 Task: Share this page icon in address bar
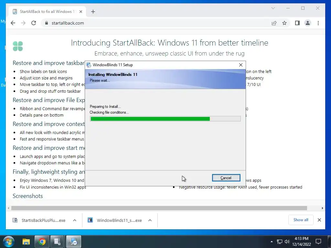274,23
